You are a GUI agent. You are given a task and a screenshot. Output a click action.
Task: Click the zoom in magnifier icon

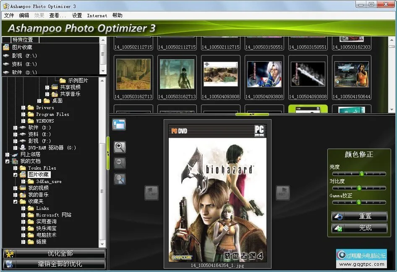120,147
